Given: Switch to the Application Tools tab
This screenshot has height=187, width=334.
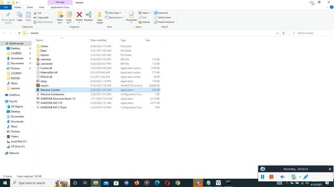Looking at the screenshot, I should pos(60,7).
